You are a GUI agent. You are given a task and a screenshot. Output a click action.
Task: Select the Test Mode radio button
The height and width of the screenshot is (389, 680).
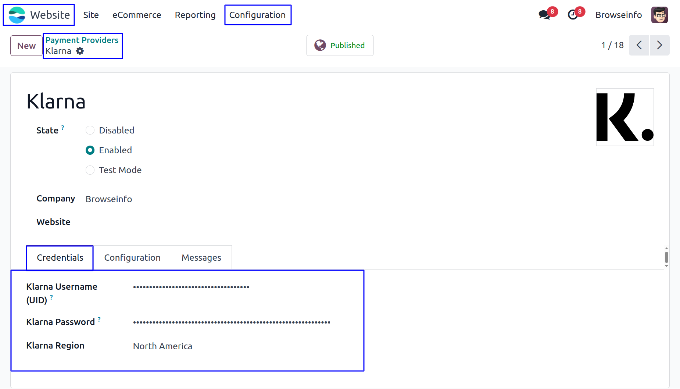(90, 170)
